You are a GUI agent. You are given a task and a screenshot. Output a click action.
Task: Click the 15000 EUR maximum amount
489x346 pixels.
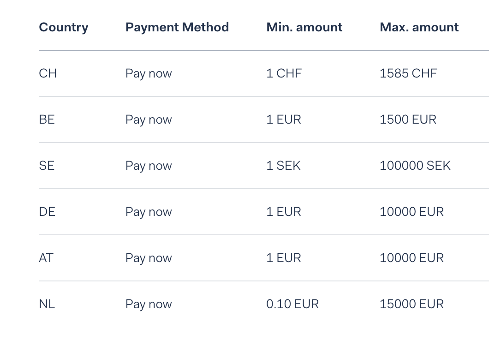tap(411, 304)
